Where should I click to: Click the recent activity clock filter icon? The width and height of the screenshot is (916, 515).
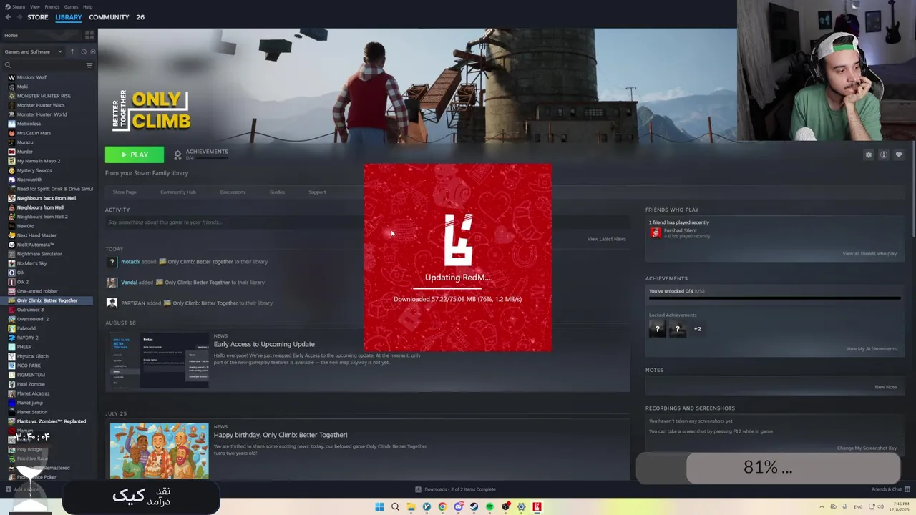coord(83,51)
